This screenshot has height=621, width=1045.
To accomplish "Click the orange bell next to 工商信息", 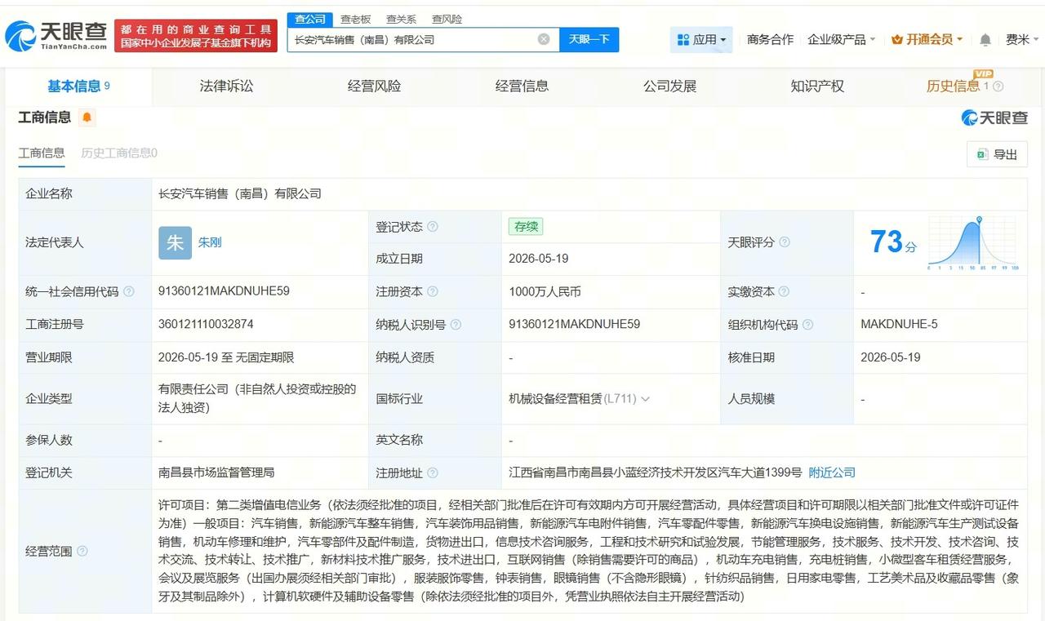I will pos(87,118).
